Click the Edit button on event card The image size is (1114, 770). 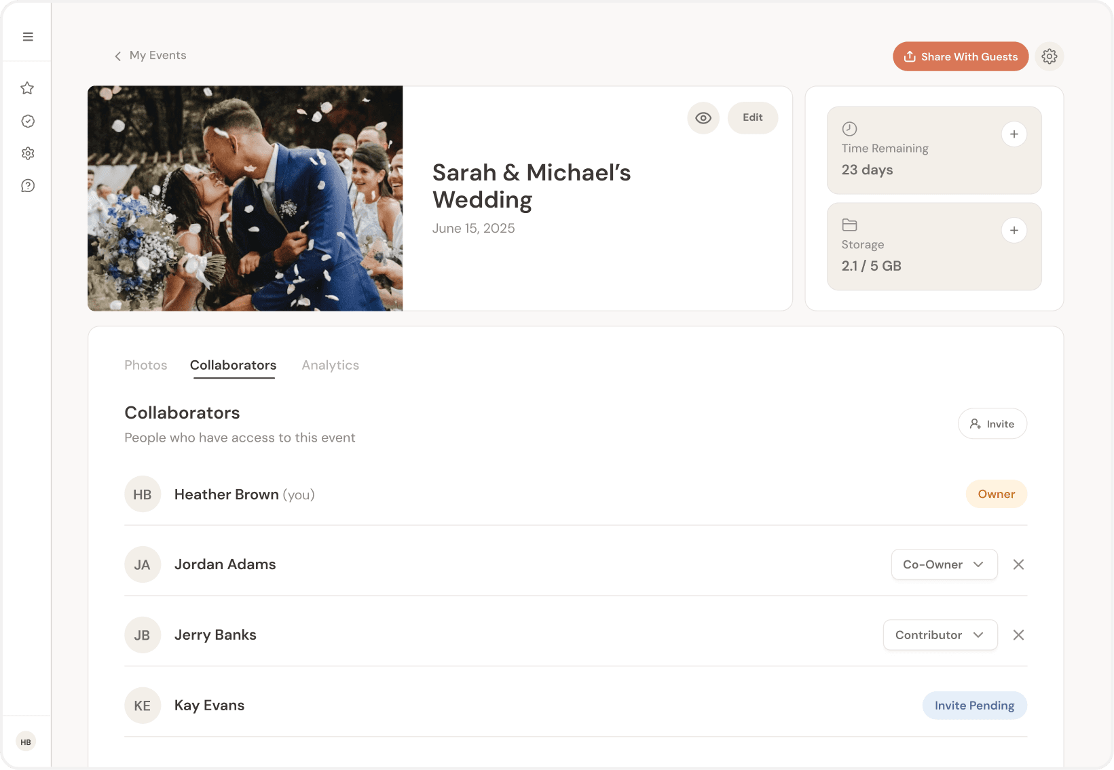pyautogui.click(x=753, y=118)
